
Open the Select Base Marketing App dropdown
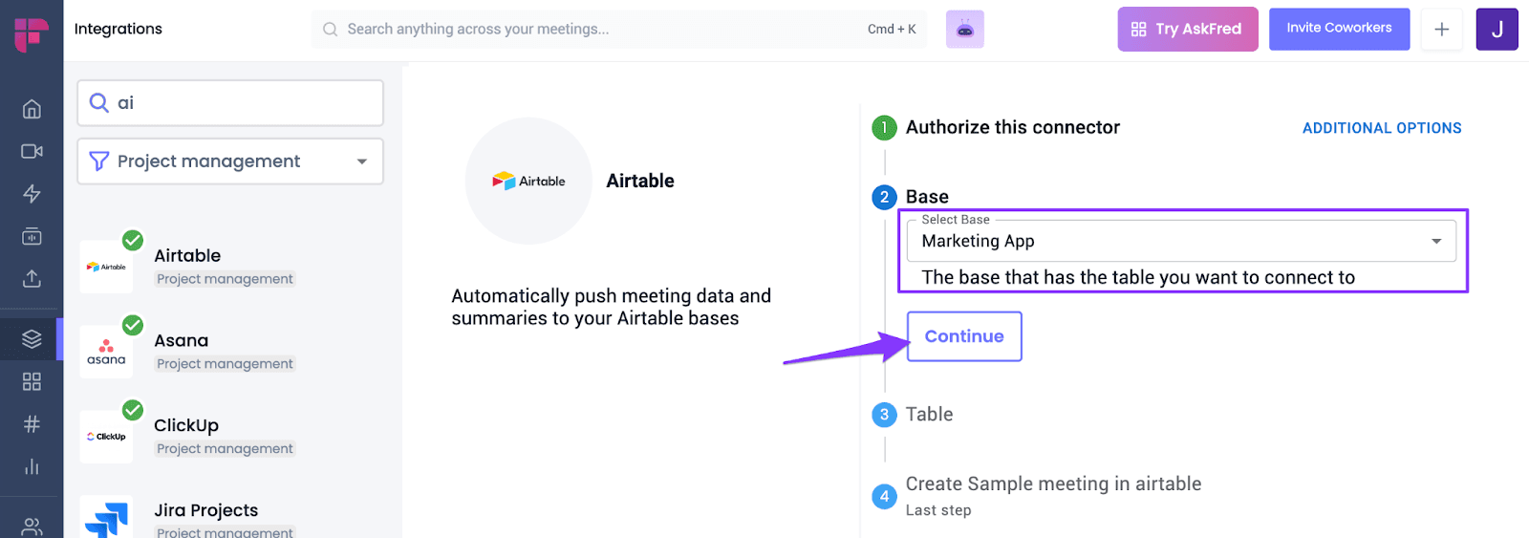1181,241
